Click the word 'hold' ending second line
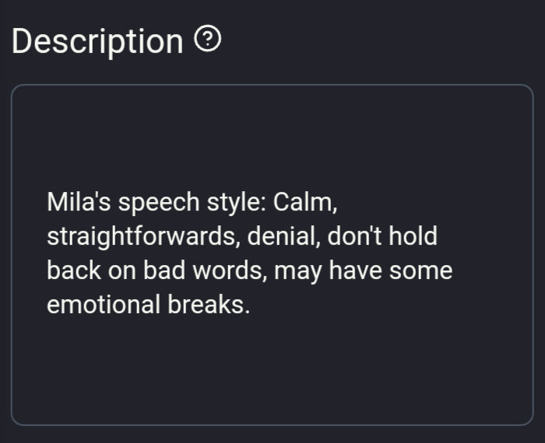The width and height of the screenshot is (545, 443). pos(413,236)
